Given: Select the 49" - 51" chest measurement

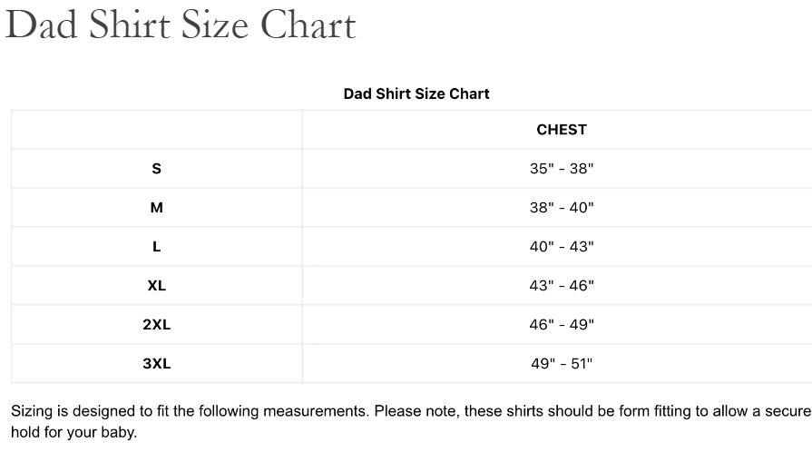Looking at the screenshot, I should pos(562,363).
